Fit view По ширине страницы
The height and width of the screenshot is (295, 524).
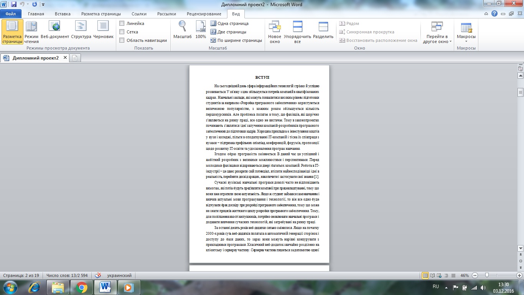pyautogui.click(x=236, y=40)
